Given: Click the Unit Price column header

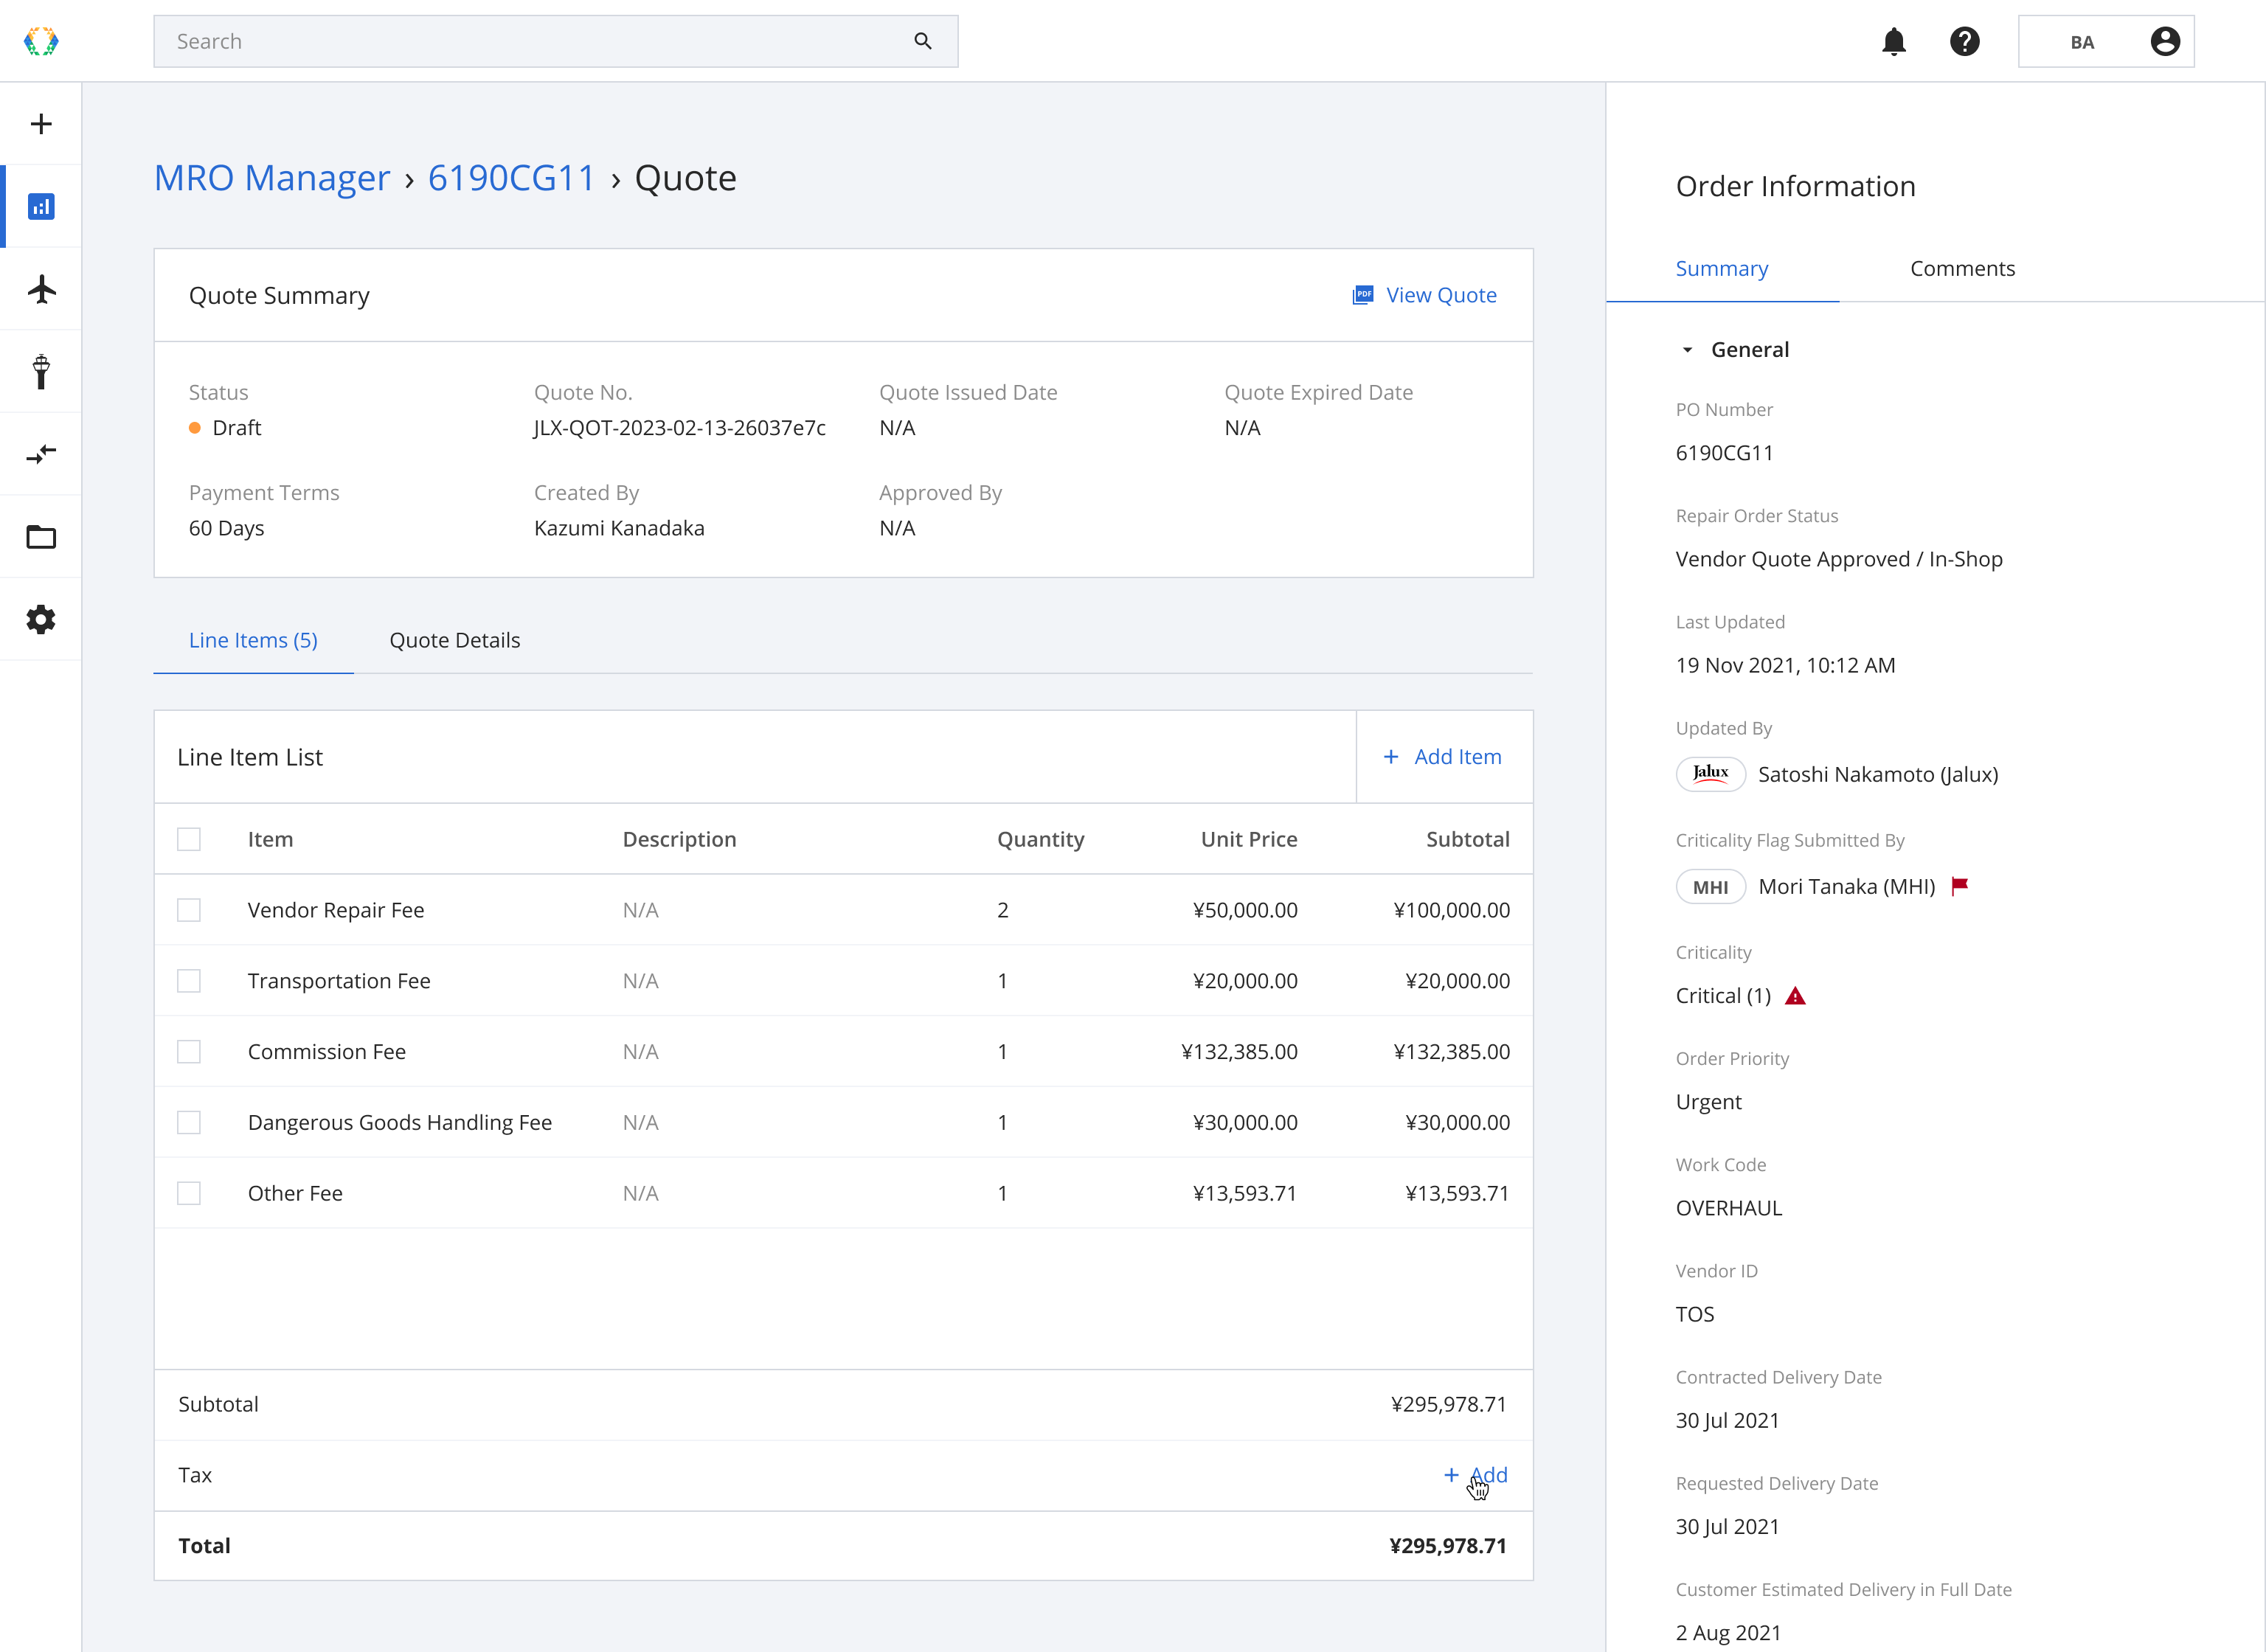Looking at the screenshot, I should tap(1249, 839).
